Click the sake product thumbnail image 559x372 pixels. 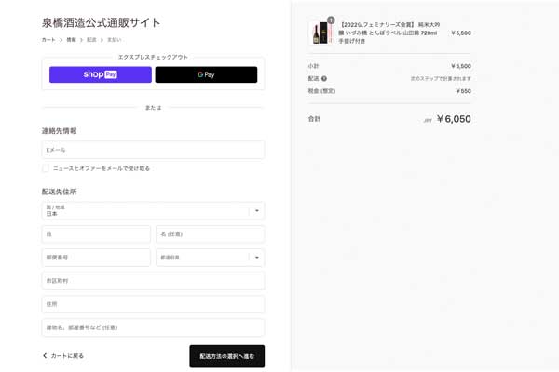320,33
